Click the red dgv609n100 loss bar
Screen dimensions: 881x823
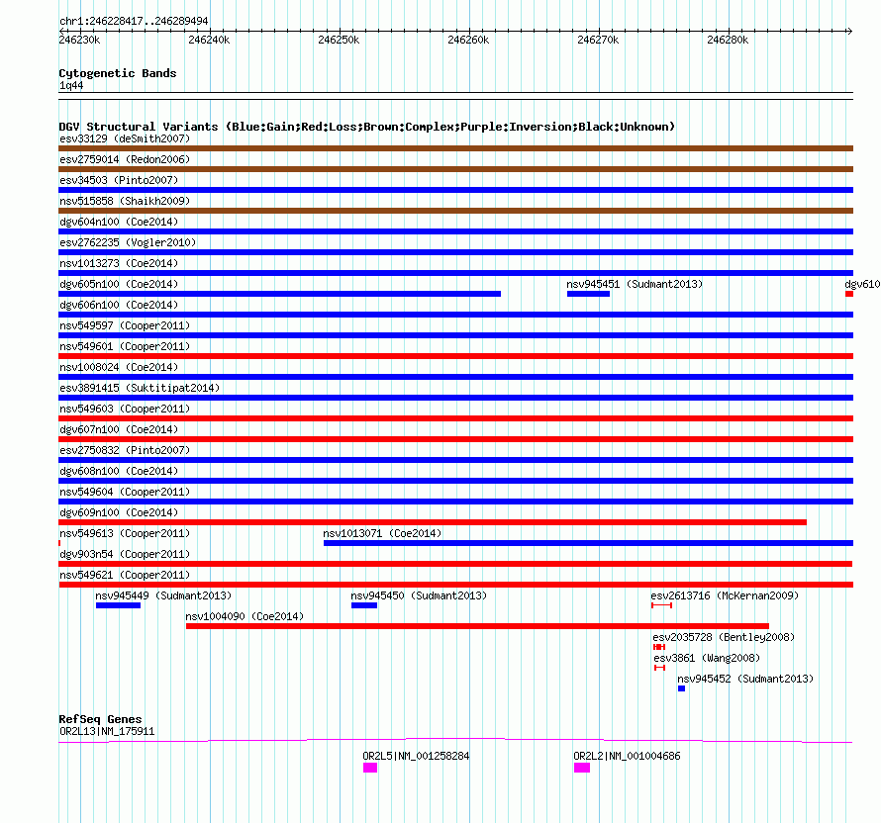tap(433, 522)
